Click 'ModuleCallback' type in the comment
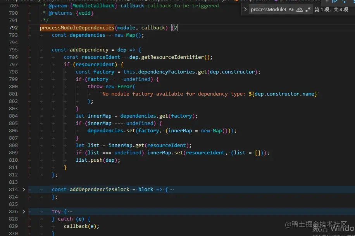Image resolution: width=355 pixels, height=236 pixels. 94,6
